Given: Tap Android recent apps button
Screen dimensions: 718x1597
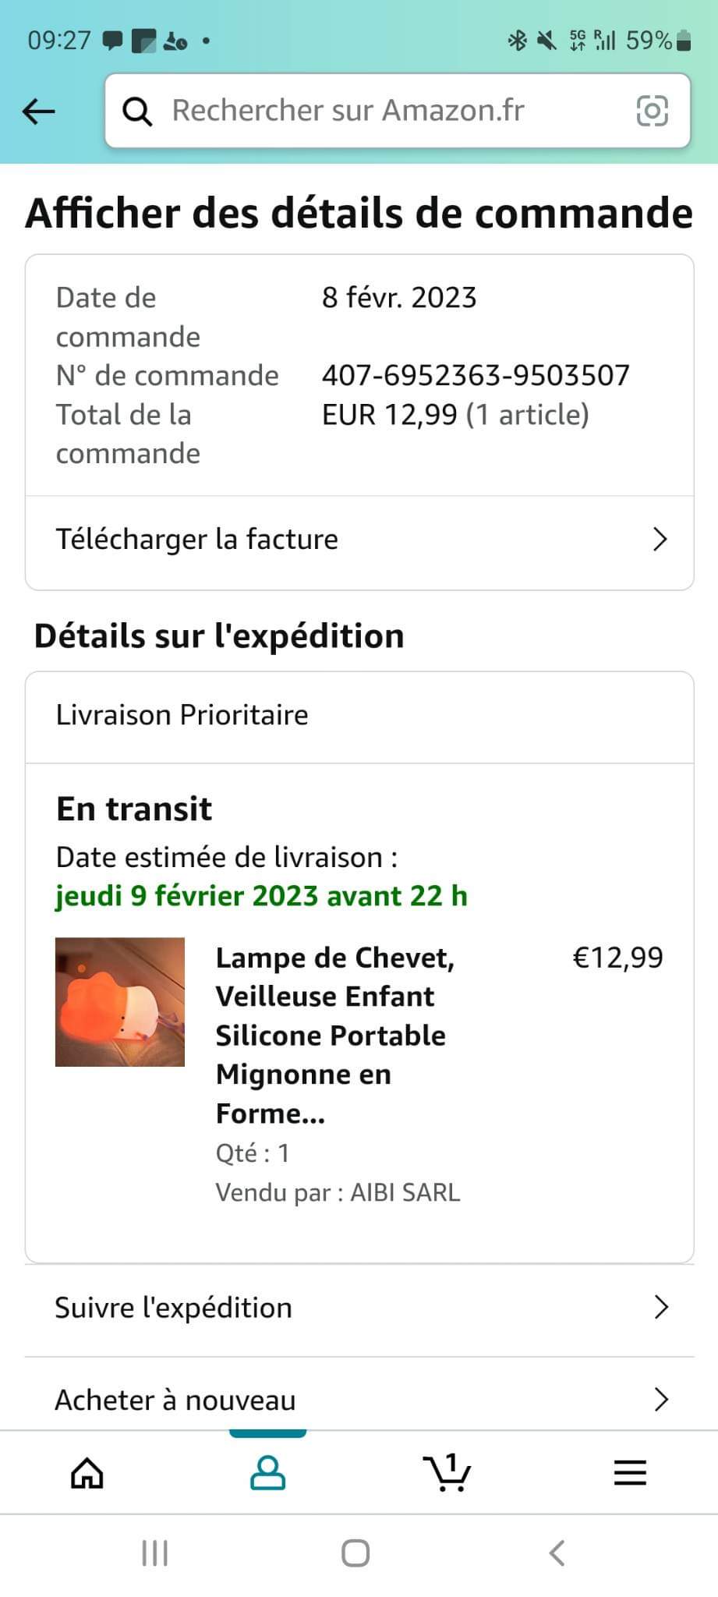Looking at the screenshot, I should coord(155,1553).
